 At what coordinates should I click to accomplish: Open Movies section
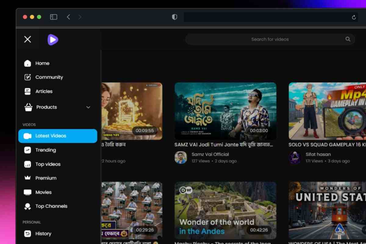[x=43, y=192]
